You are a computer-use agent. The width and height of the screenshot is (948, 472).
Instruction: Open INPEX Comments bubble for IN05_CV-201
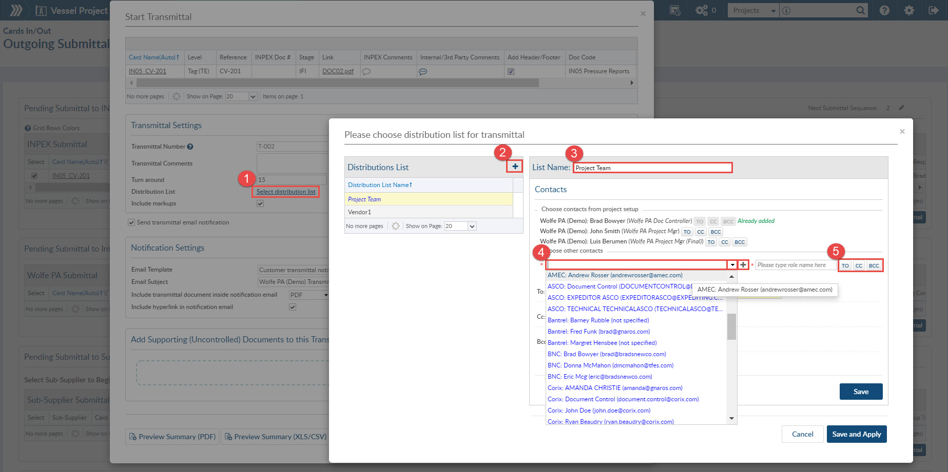pos(366,72)
